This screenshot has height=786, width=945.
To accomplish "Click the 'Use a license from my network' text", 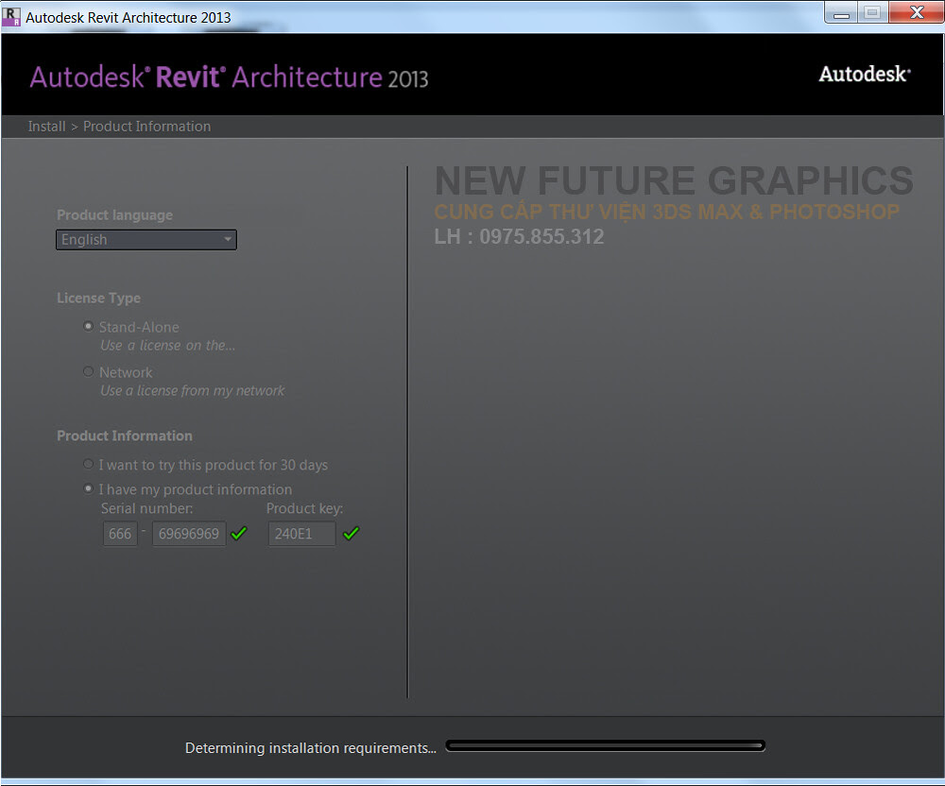I will 192,391.
